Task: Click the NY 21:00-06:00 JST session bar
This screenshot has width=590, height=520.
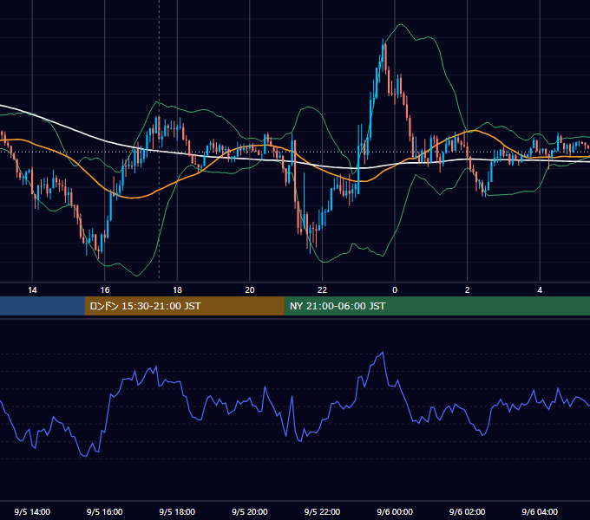Action: (x=436, y=306)
